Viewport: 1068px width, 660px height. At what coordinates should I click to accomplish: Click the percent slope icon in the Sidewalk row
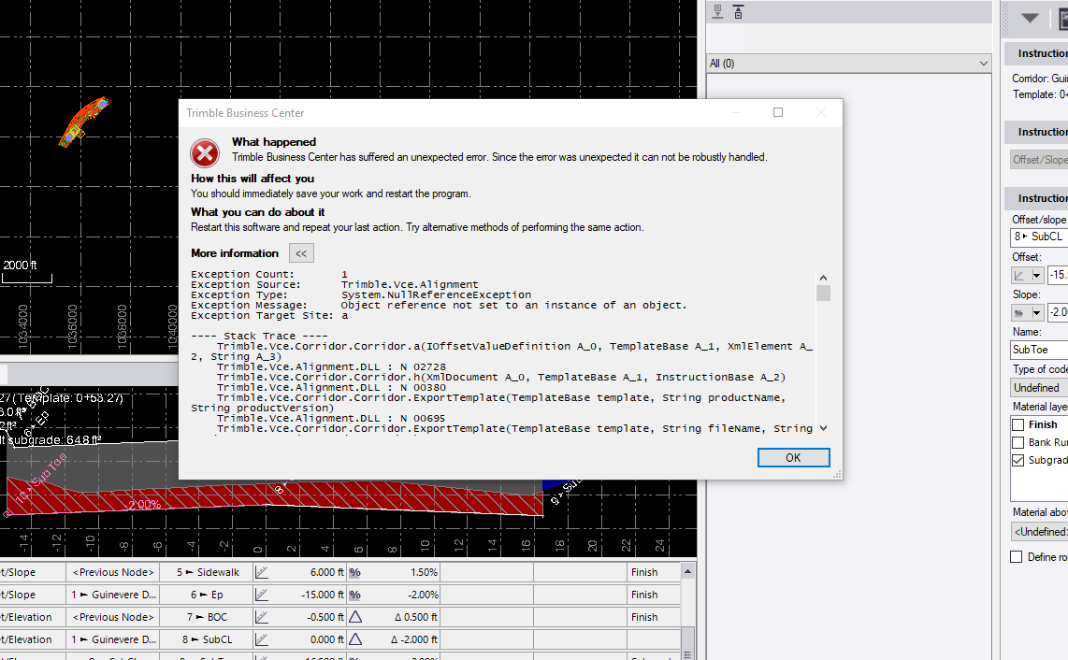click(354, 572)
